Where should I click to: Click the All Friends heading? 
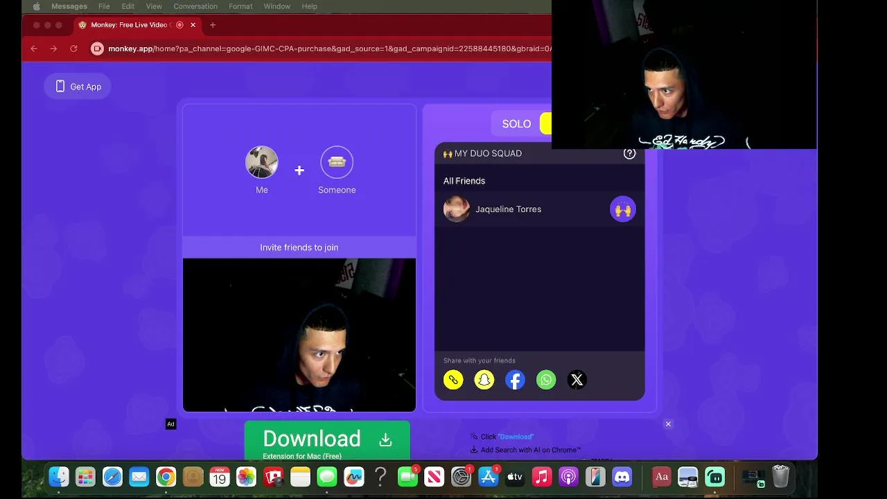point(464,181)
